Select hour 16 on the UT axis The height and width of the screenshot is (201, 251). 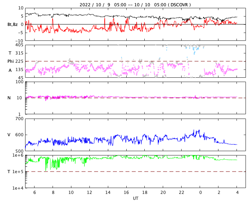click(126, 193)
